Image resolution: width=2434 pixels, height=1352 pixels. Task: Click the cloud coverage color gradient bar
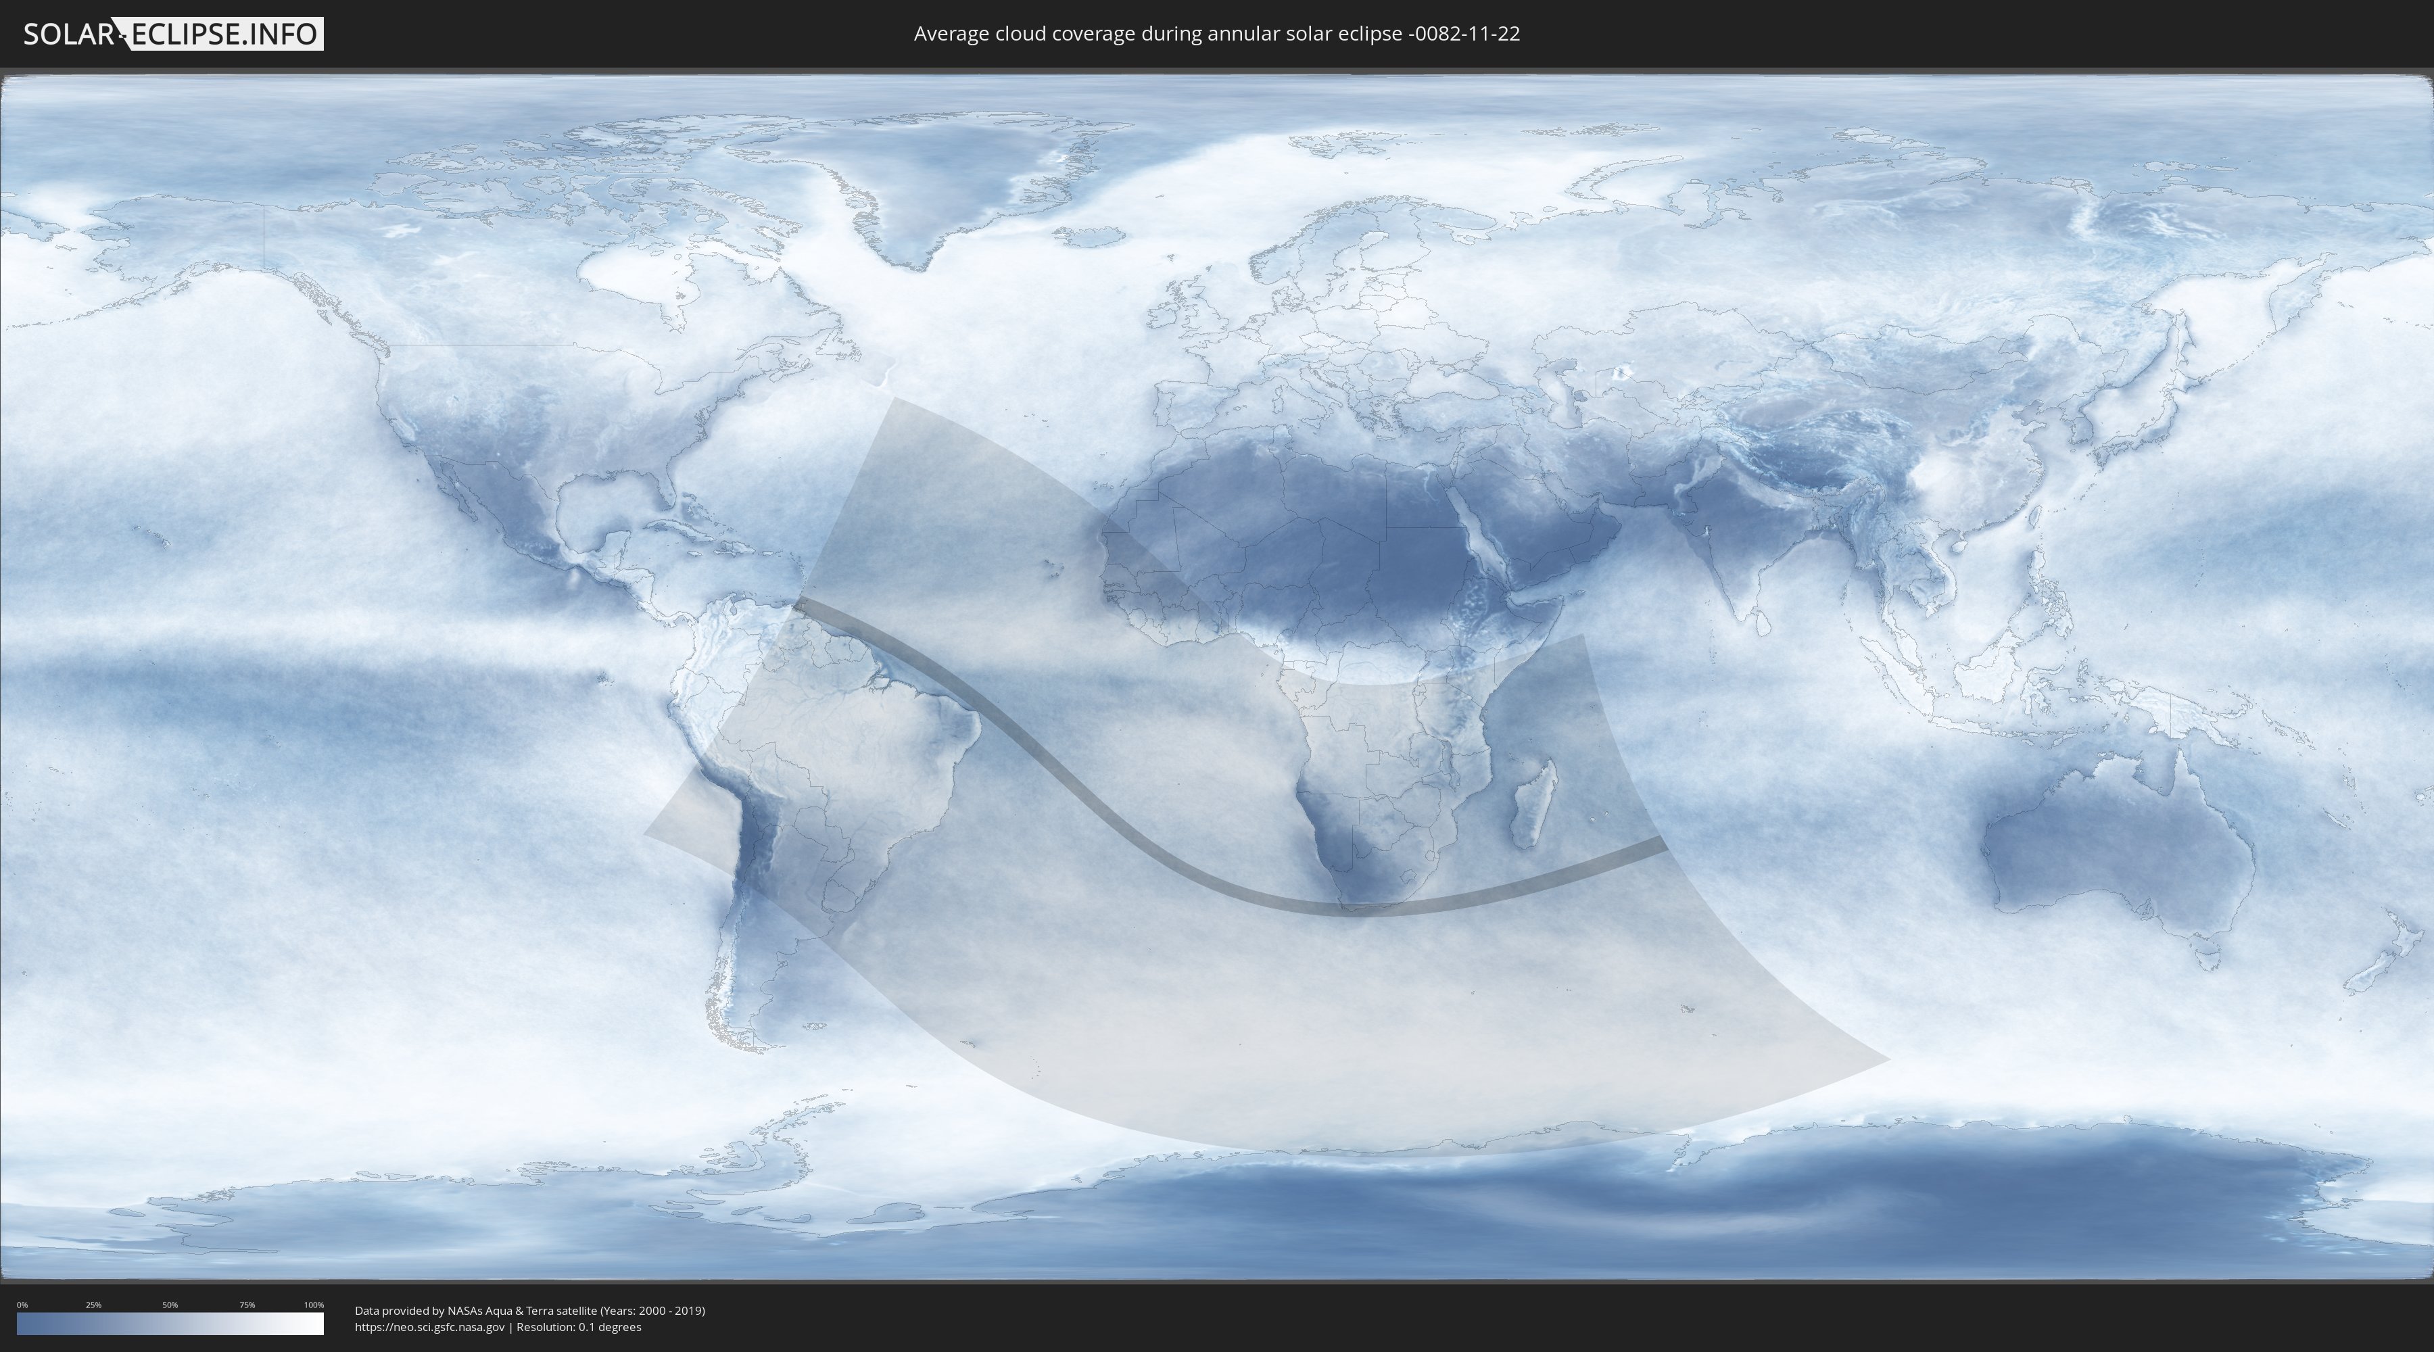pyautogui.click(x=170, y=1324)
